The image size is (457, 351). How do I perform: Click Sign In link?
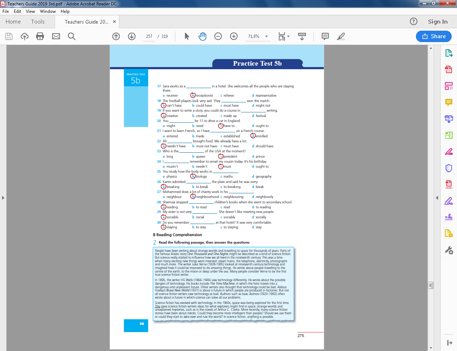pos(438,22)
